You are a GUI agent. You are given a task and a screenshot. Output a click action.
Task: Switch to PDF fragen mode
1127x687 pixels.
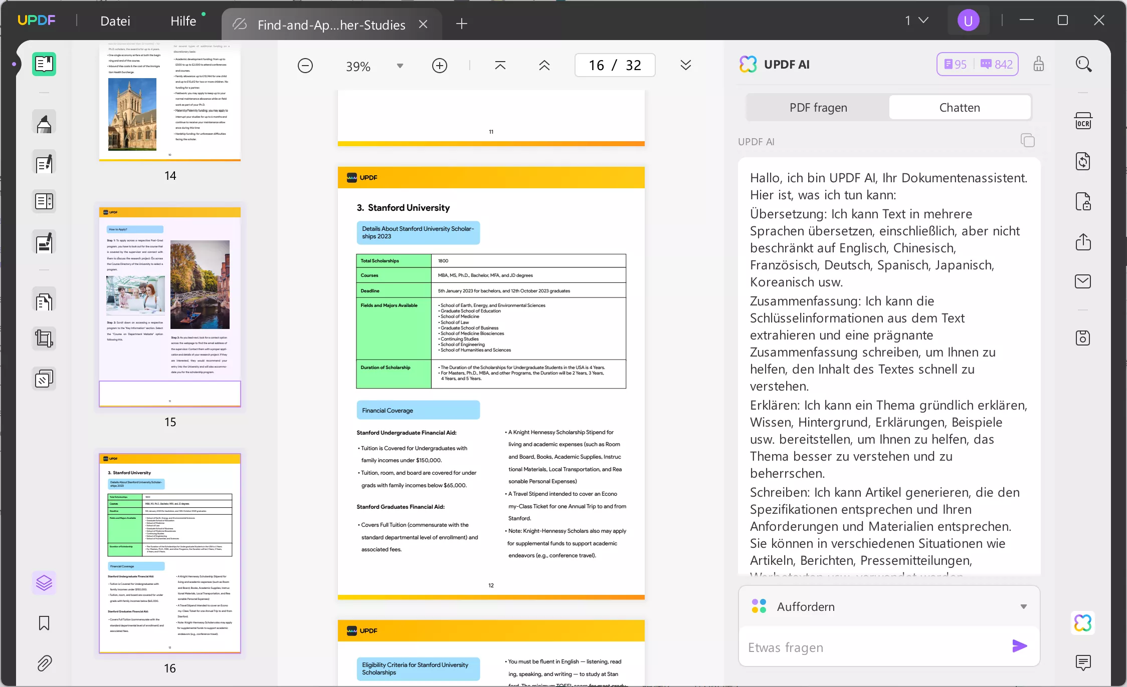pos(818,107)
